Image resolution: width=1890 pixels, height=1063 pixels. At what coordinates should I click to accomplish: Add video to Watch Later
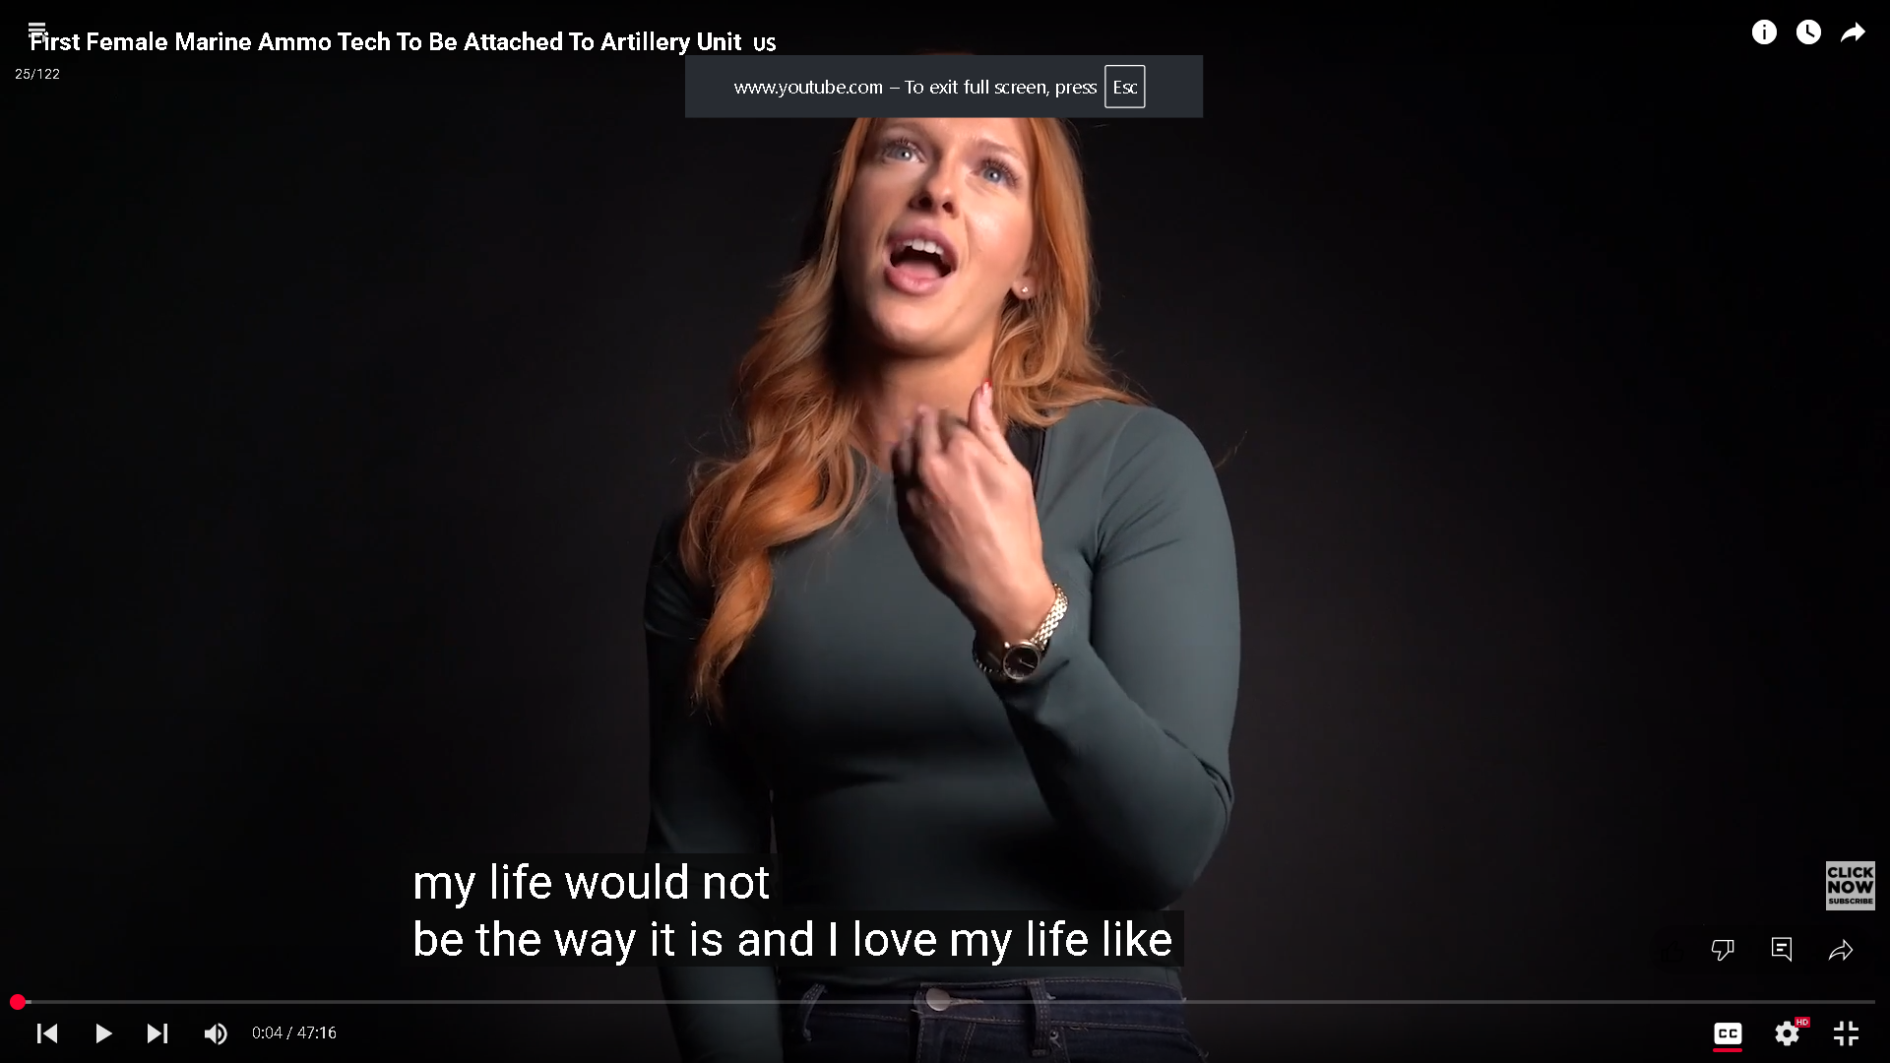pos(1808,32)
